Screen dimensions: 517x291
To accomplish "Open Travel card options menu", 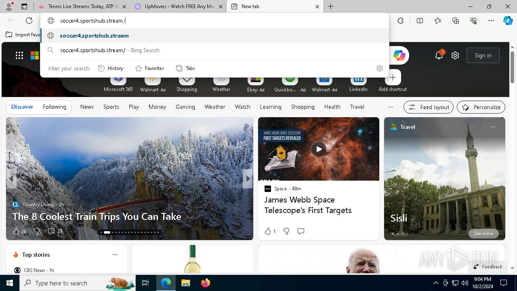I will [x=493, y=127].
